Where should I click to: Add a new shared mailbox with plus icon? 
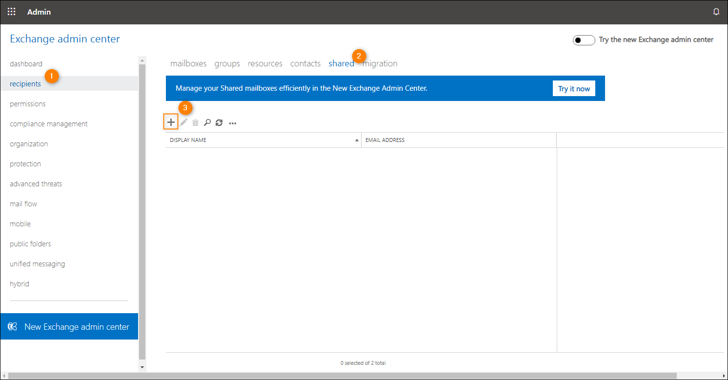point(171,122)
